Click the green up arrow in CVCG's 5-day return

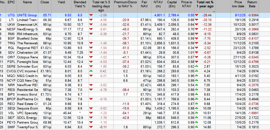[91, 71]
